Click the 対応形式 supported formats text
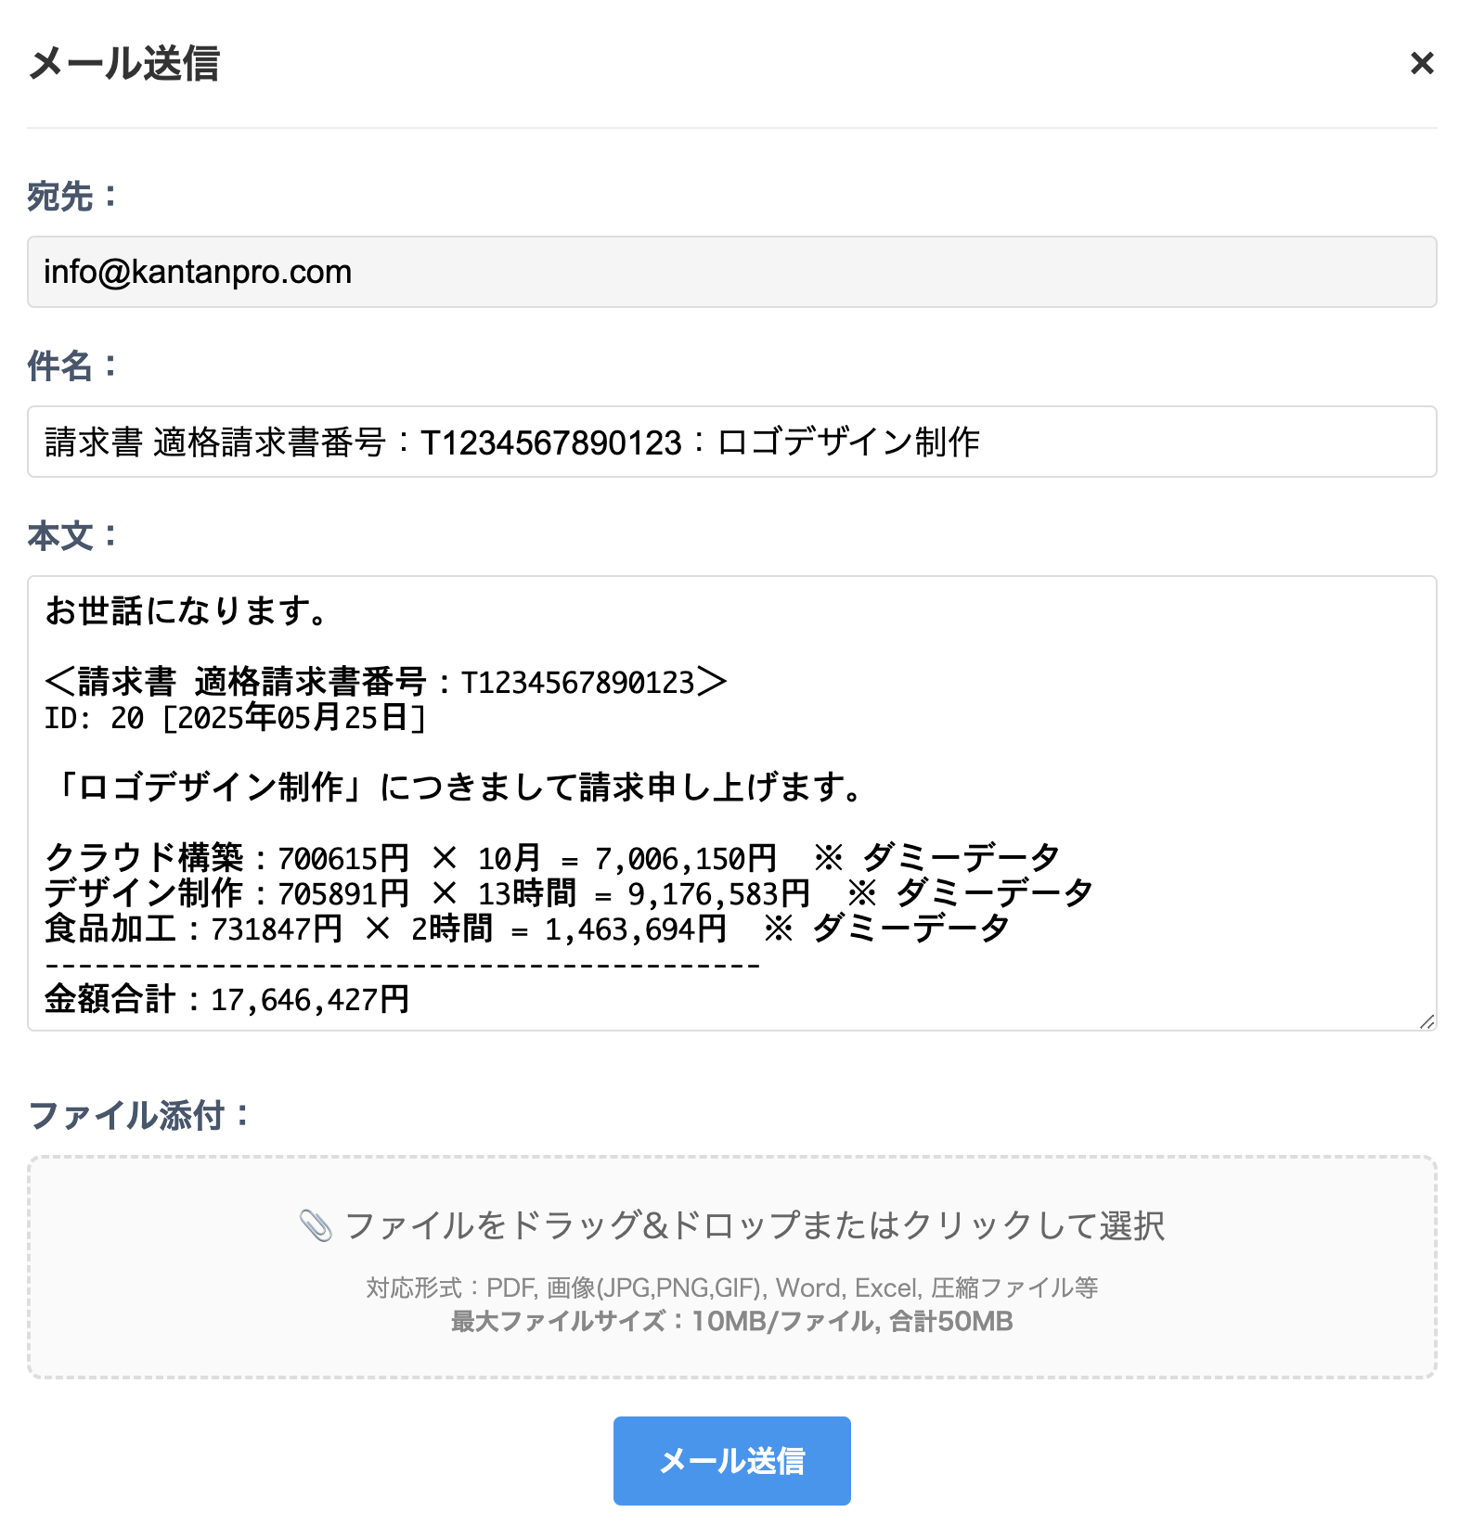Image resolution: width=1459 pixels, height=1525 pixels. click(x=731, y=1288)
